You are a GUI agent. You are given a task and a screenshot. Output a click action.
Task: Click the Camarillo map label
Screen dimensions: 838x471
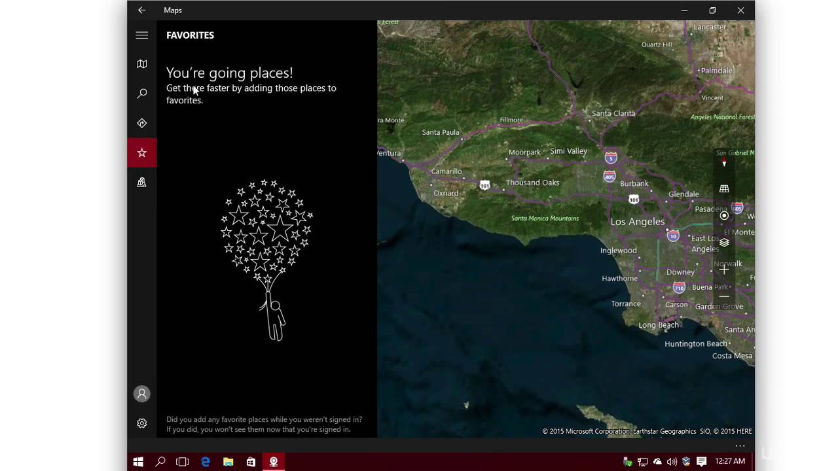tap(446, 171)
